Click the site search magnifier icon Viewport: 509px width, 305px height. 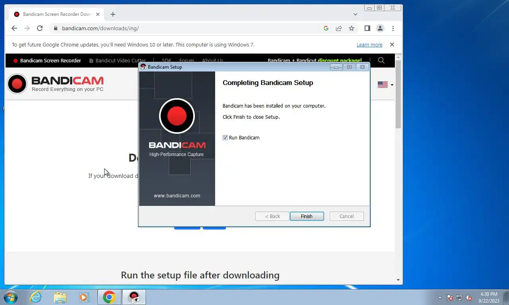381,60
